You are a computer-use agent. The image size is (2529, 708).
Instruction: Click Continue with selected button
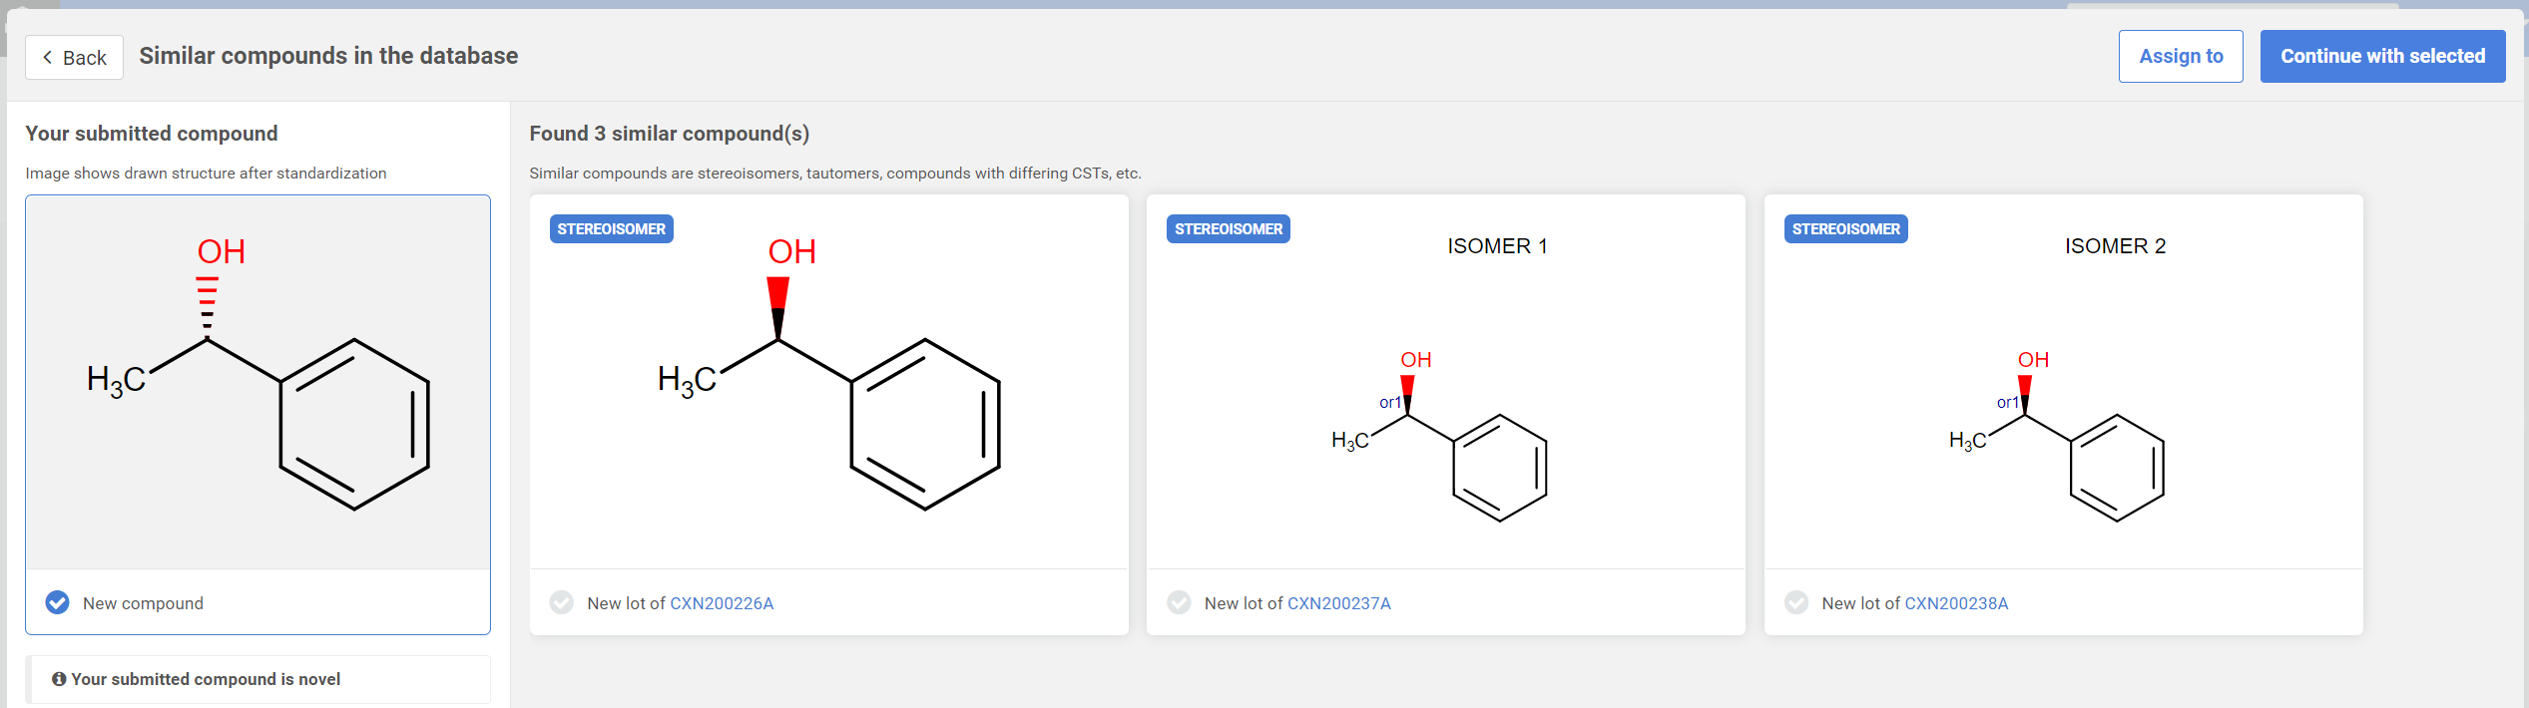point(2381,57)
